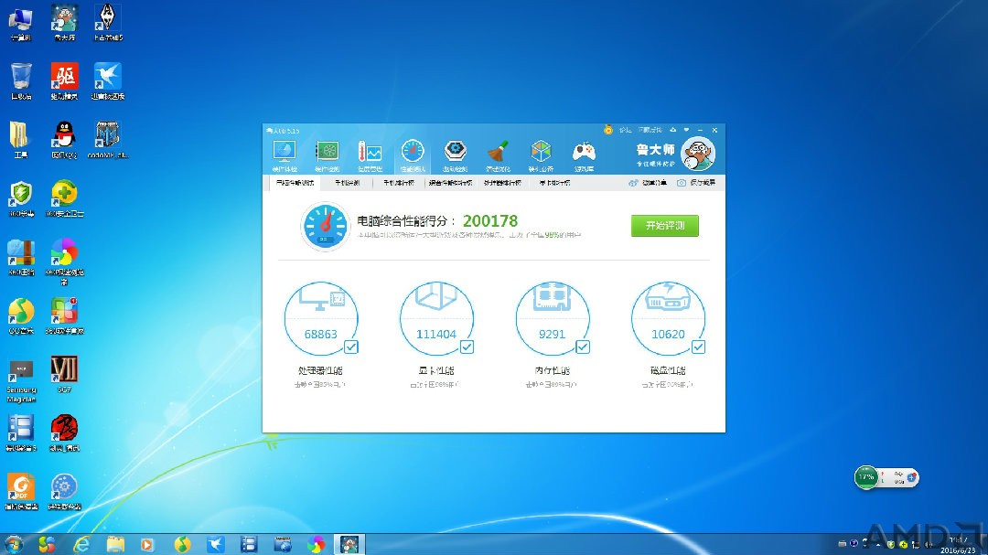The width and height of the screenshot is (988, 555).
Task: Open the 360 green shield shortcut
Action: click(x=21, y=199)
